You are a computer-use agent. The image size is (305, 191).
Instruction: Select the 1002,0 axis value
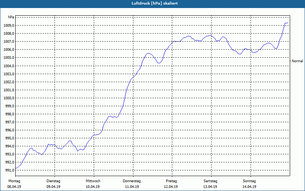coord(8,82)
